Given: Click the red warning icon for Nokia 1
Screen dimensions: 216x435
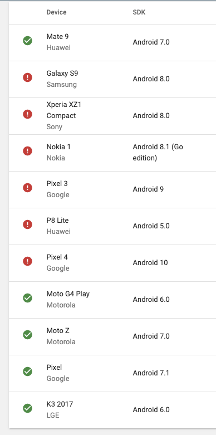Looking at the screenshot, I should [x=27, y=151].
